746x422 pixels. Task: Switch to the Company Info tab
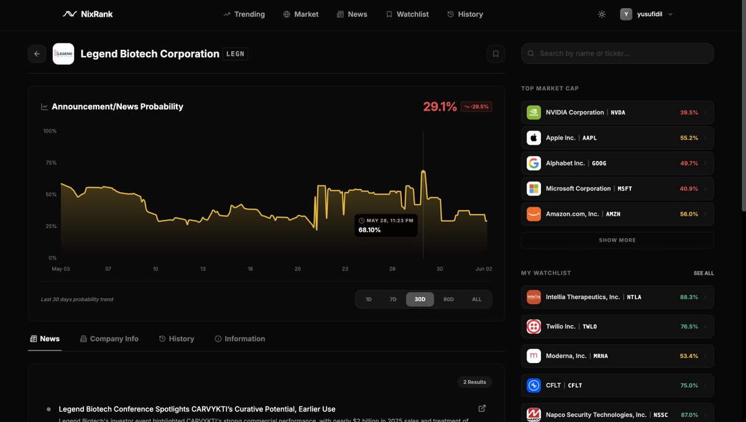[109, 339]
